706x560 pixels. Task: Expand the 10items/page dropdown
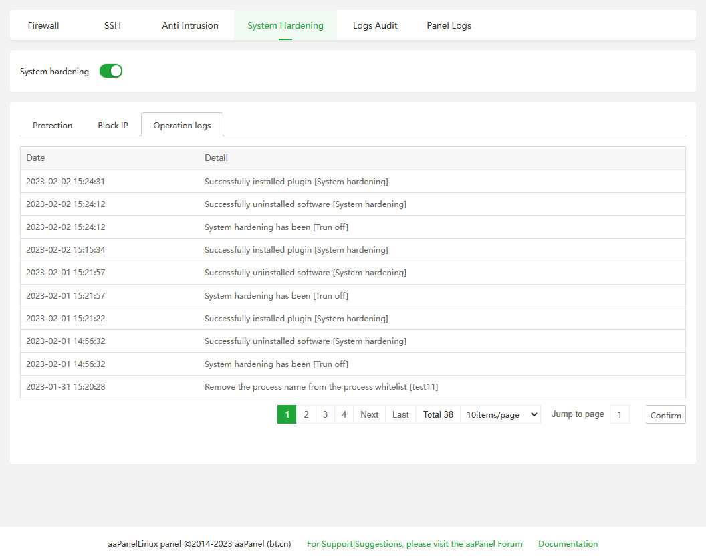(500, 414)
